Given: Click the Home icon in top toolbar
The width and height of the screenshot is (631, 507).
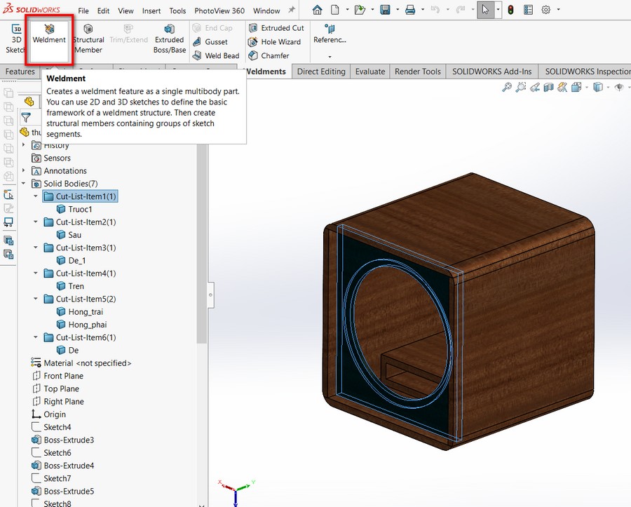Looking at the screenshot, I should coord(317,10).
